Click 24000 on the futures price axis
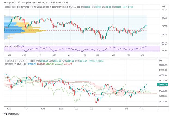Image resolution: width=176 pixels, height=117 pixels. pyautogui.click(x=164, y=43)
